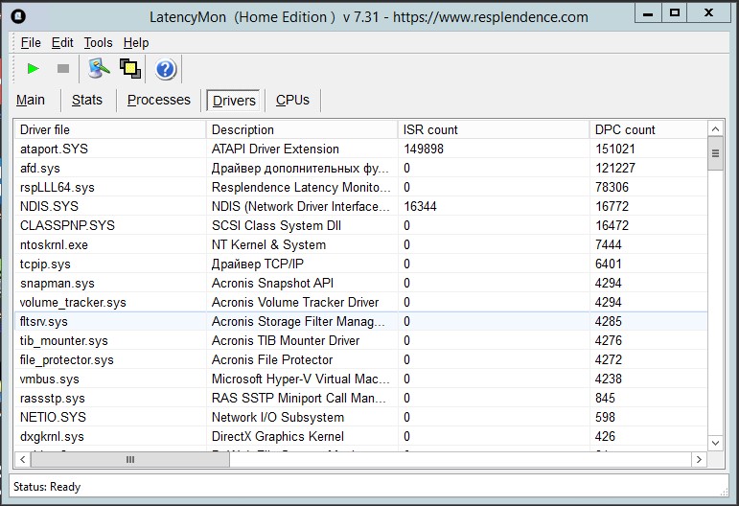Click DPC count value 78306
739x506 pixels.
pos(612,187)
